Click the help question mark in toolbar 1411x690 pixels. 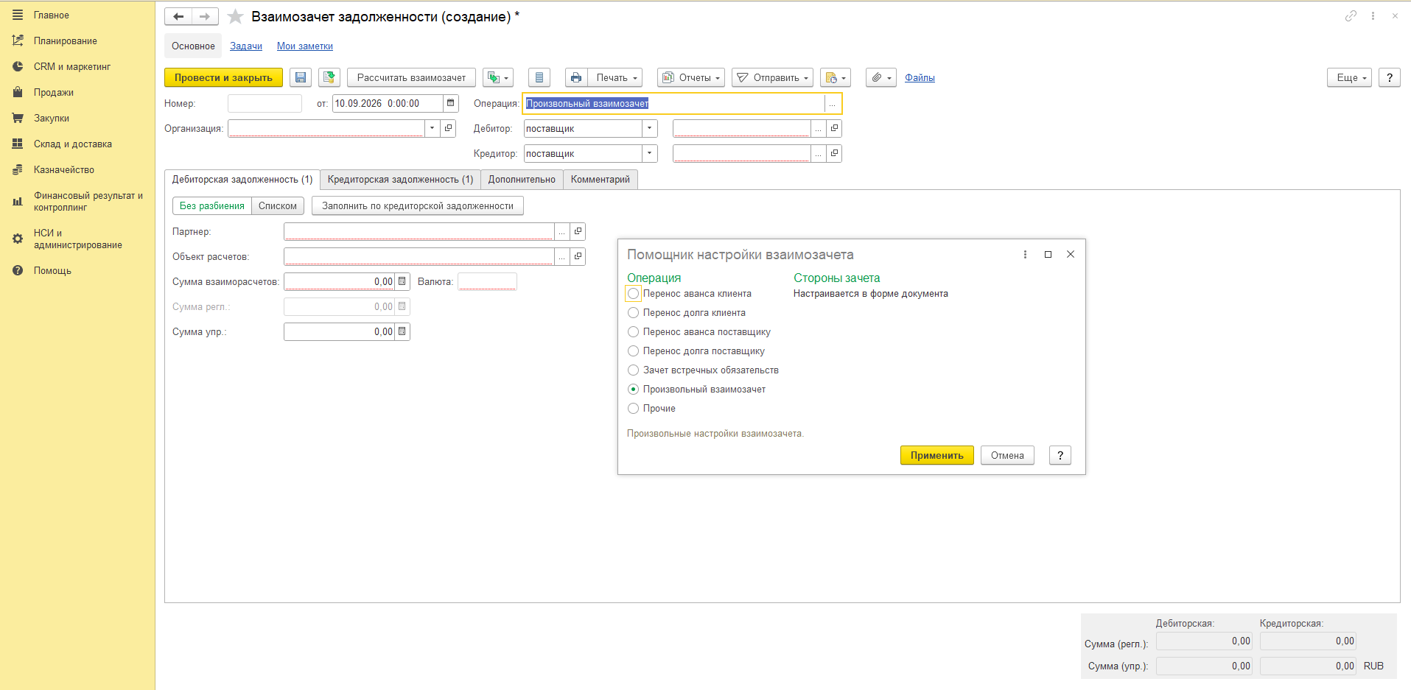pyautogui.click(x=1390, y=77)
